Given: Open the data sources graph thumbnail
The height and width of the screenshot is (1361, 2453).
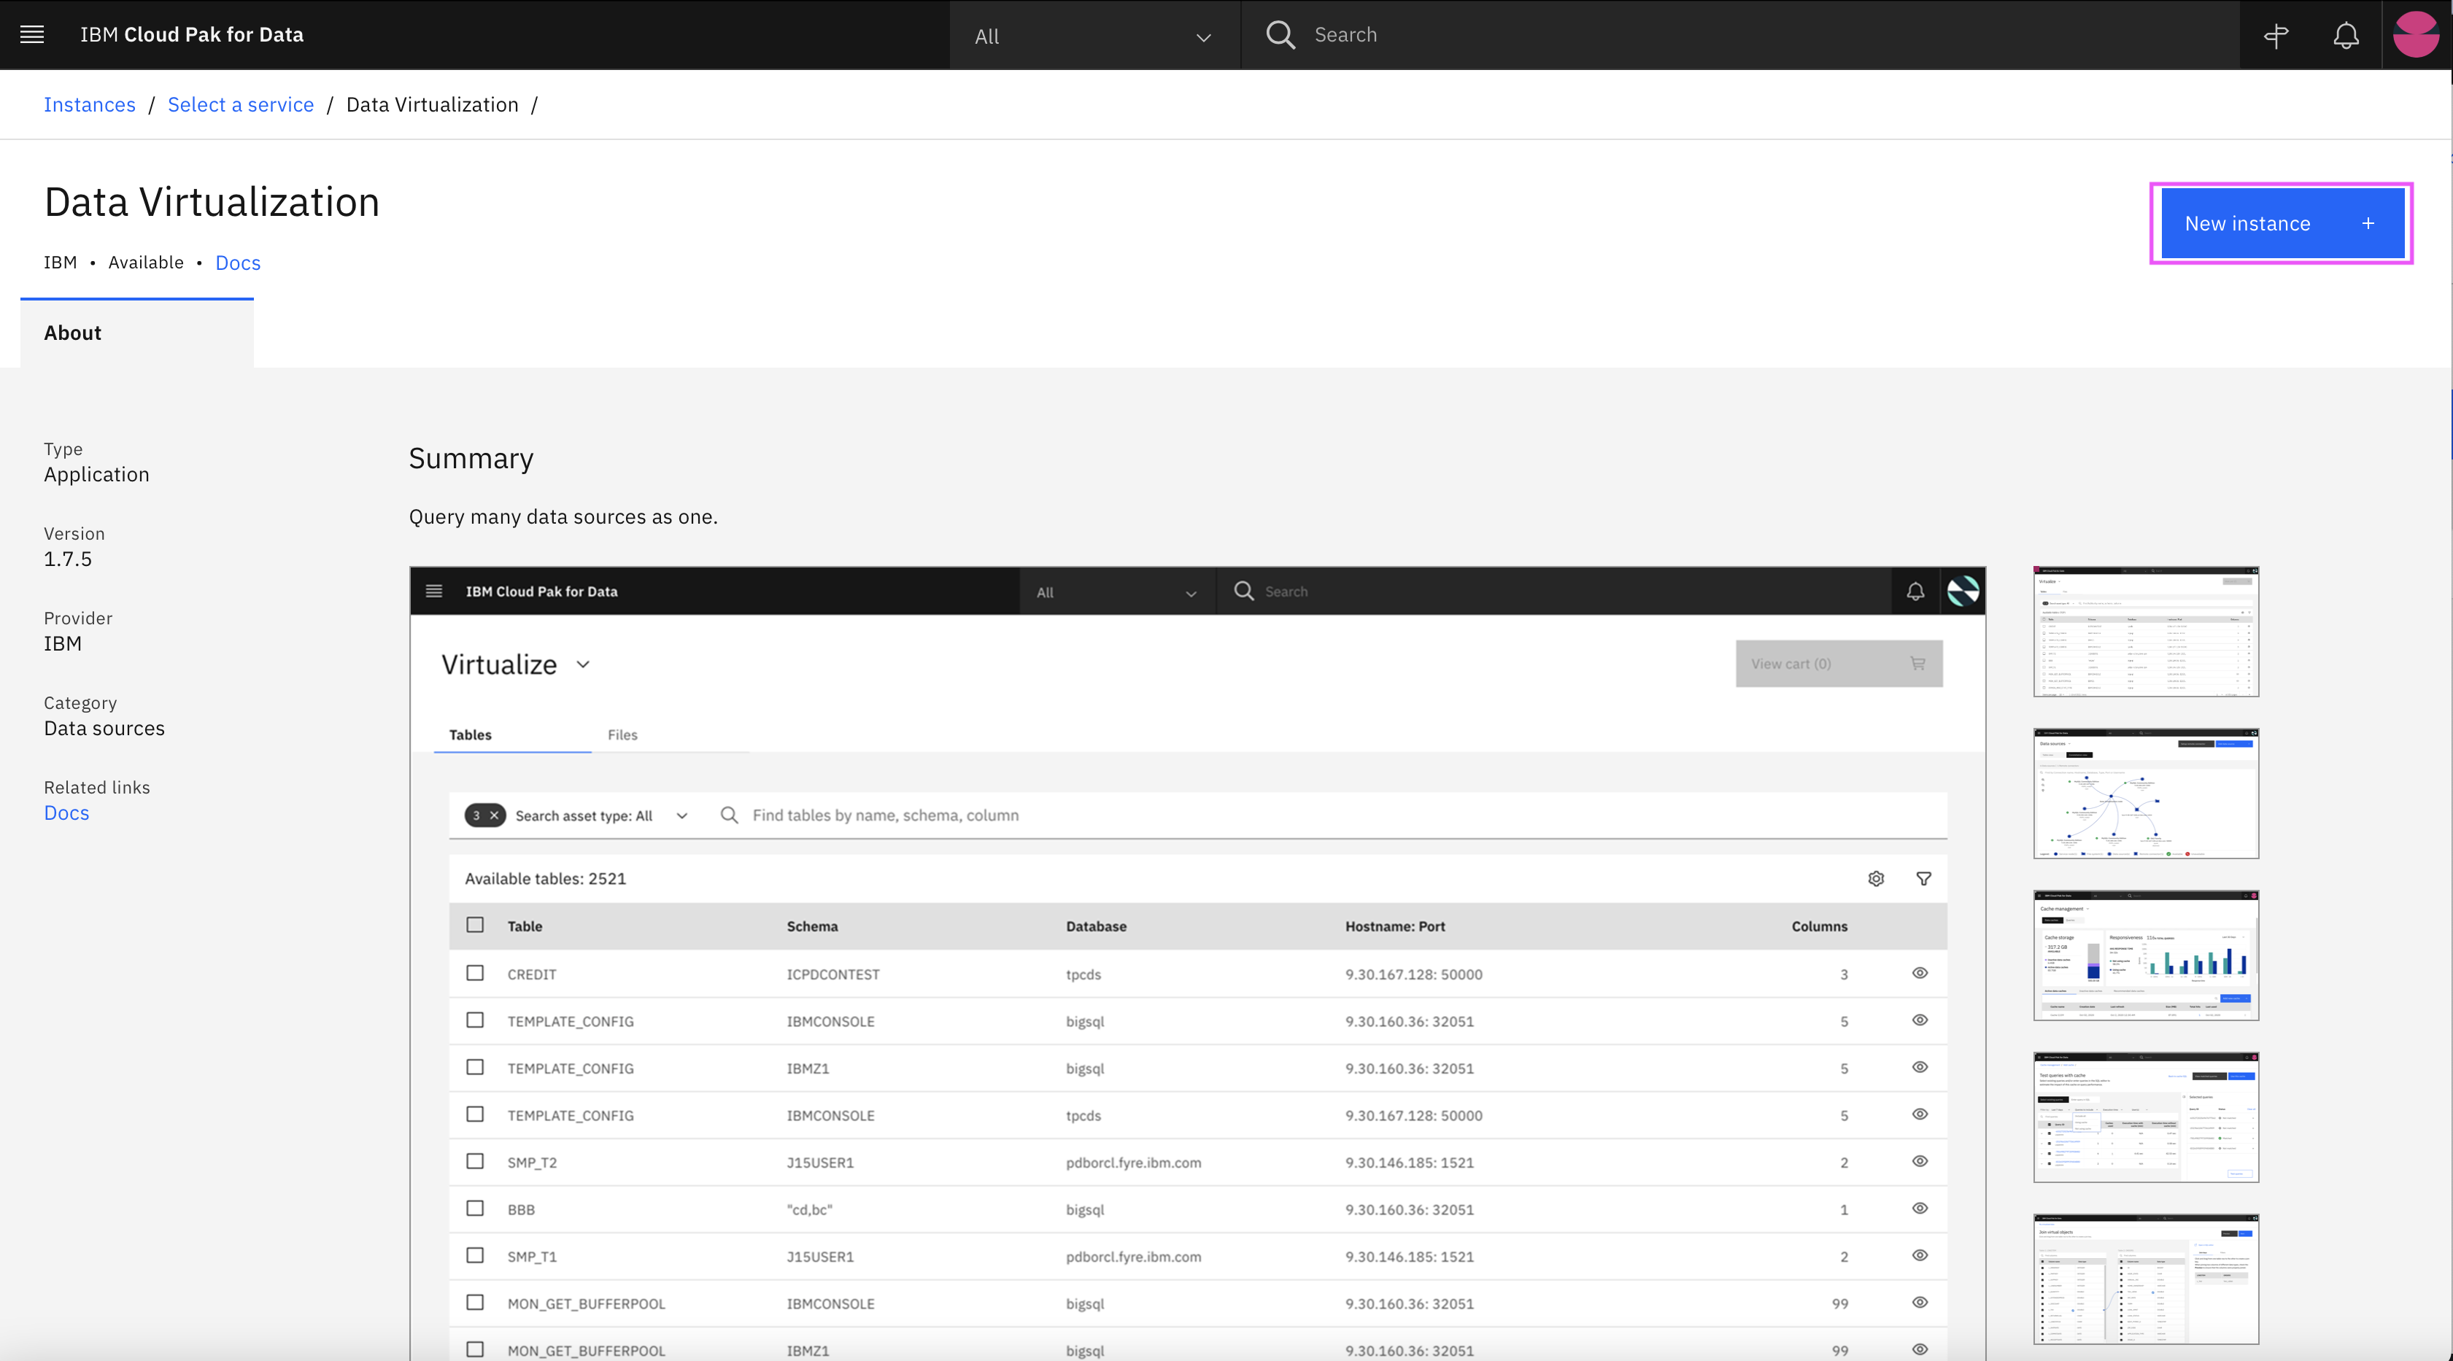Looking at the screenshot, I should point(2147,794).
